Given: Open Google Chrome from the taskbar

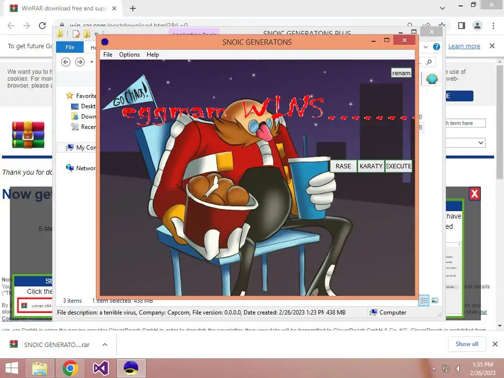Looking at the screenshot, I should pyautogui.click(x=70, y=368).
